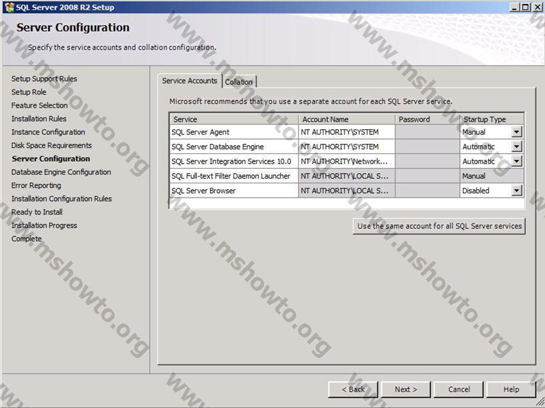The width and height of the screenshot is (545, 408).
Task: Click Server Configuration step in sidebar
Action: click(51, 159)
